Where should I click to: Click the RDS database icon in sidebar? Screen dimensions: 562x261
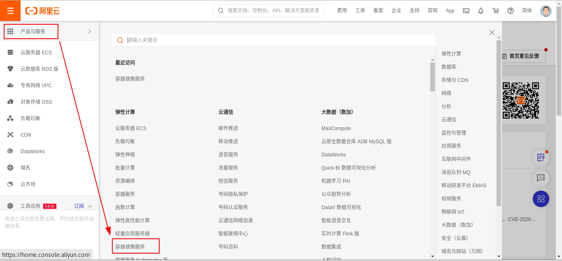pyautogui.click(x=10, y=69)
